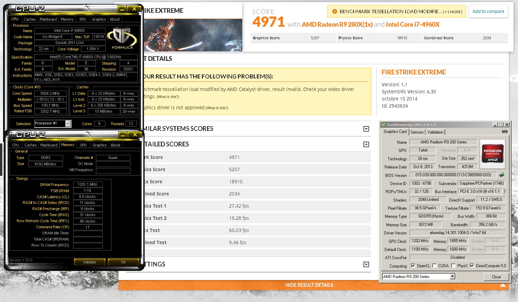
Task: Click the warning icon in tessellation notice
Action: point(335,11)
